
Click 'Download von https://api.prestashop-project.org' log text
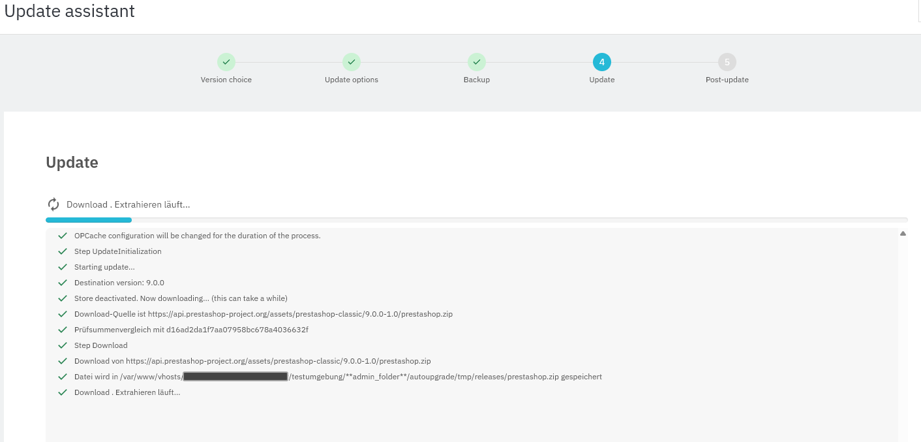(252, 361)
